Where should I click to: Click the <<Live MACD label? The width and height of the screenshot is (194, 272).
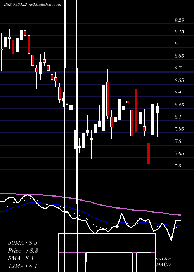click(x=163, y=262)
